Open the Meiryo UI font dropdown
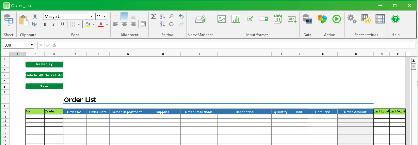 pyautogui.click(x=92, y=17)
